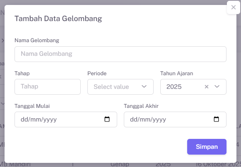Image resolution: width=241 pixels, height=167 pixels.
Task: Click the 'Periode' field label
Action: click(x=97, y=73)
